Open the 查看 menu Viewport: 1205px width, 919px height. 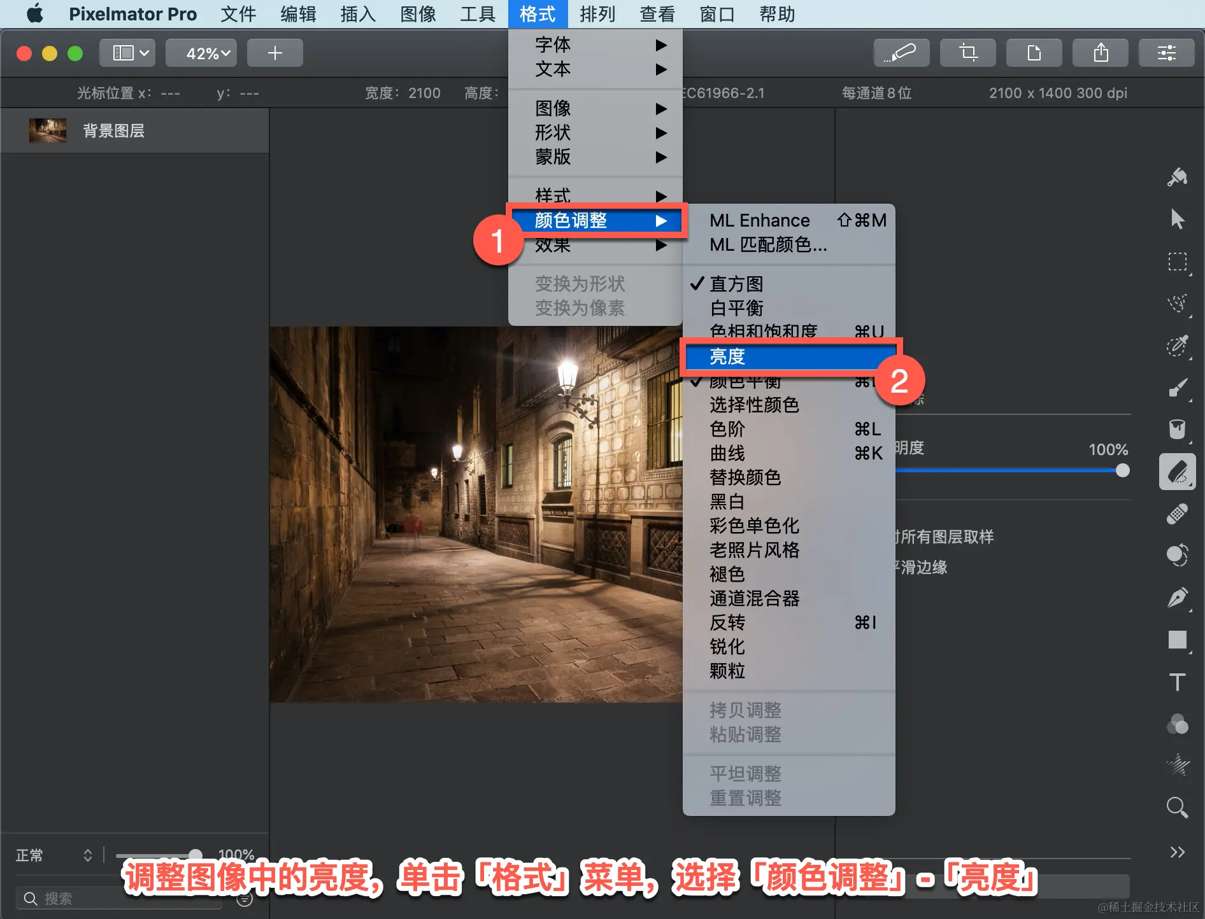coord(657,14)
